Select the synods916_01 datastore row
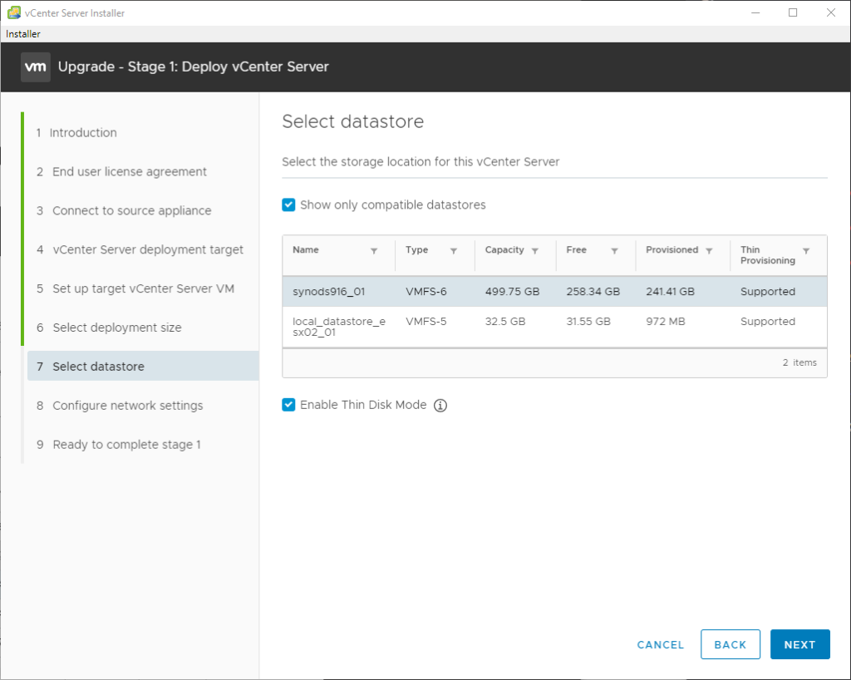The image size is (851, 680). (x=554, y=292)
